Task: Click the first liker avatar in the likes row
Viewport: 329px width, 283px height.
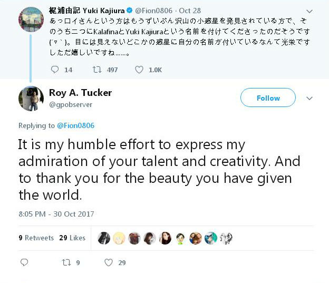Action: click(104, 238)
